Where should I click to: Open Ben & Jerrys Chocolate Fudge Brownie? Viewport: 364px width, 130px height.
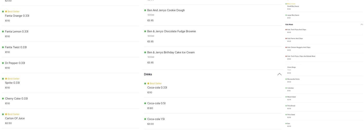(x=171, y=31)
